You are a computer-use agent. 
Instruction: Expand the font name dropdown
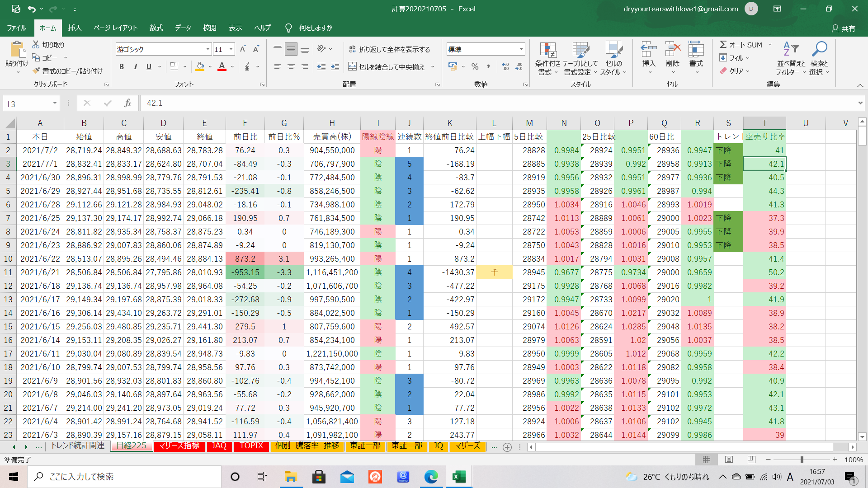coord(208,49)
